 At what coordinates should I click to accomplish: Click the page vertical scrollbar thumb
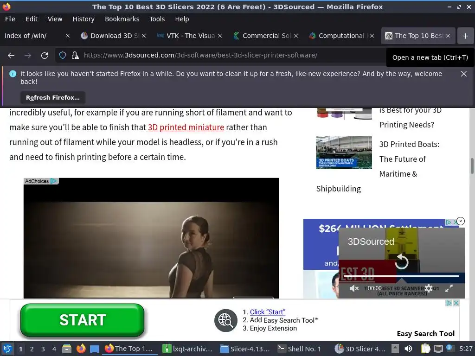(x=472, y=166)
